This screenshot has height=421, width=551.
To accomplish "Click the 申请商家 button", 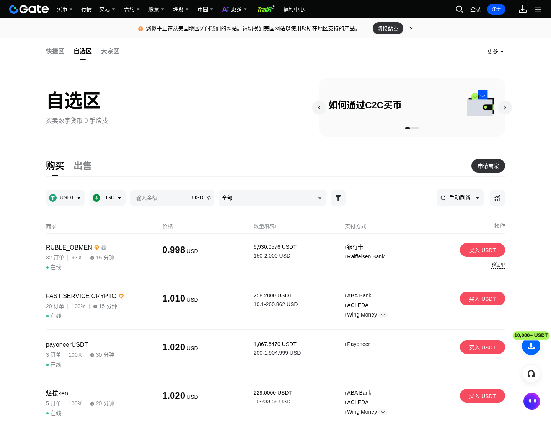I will click(x=488, y=166).
